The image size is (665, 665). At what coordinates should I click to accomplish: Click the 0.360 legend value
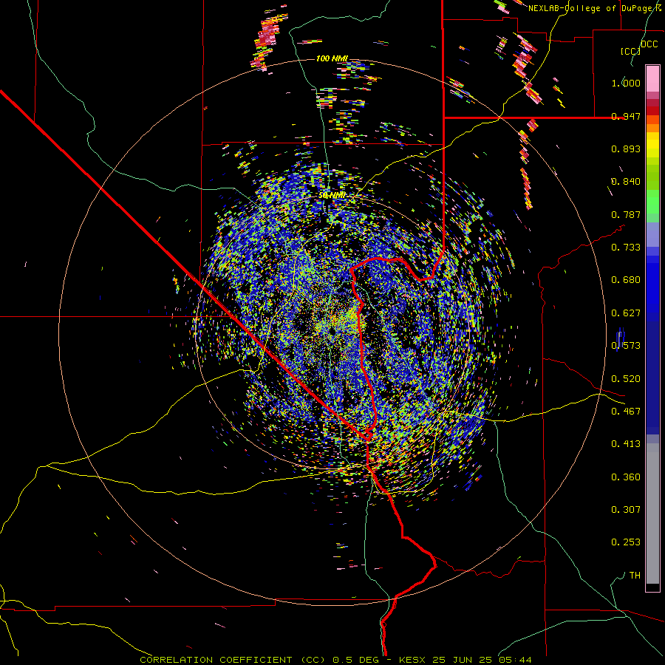click(x=626, y=477)
